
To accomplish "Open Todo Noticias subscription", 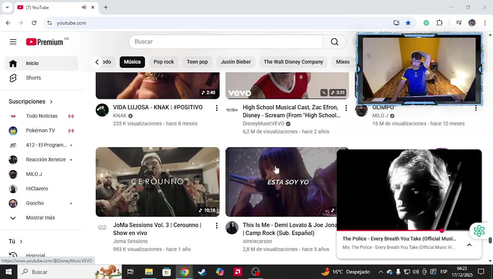I will coord(41,116).
